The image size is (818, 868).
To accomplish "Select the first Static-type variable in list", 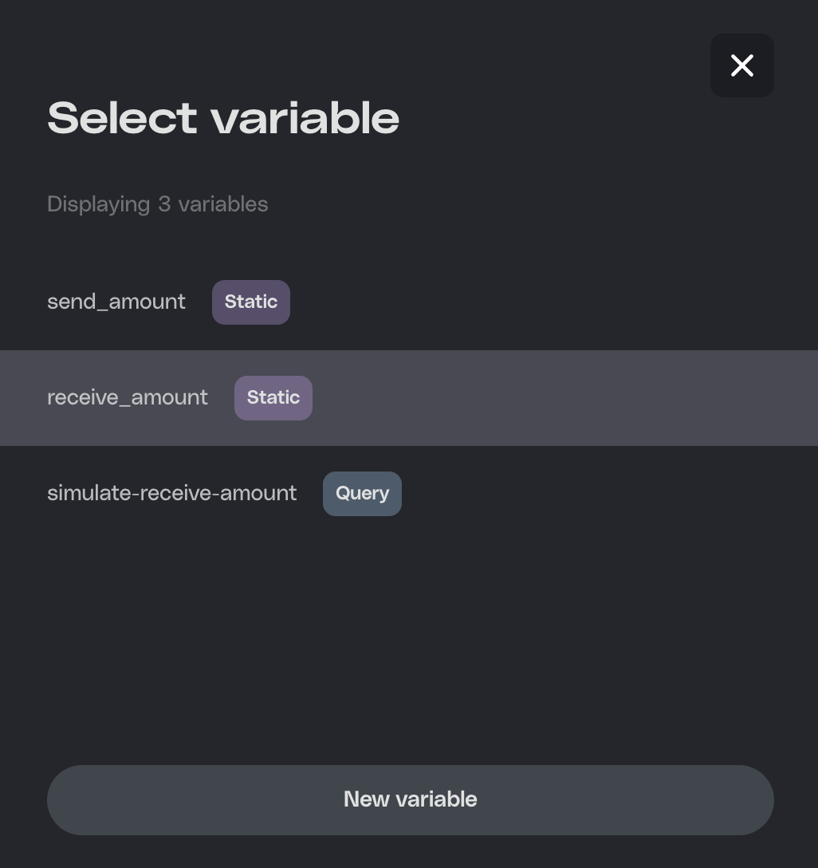I will click(x=116, y=302).
